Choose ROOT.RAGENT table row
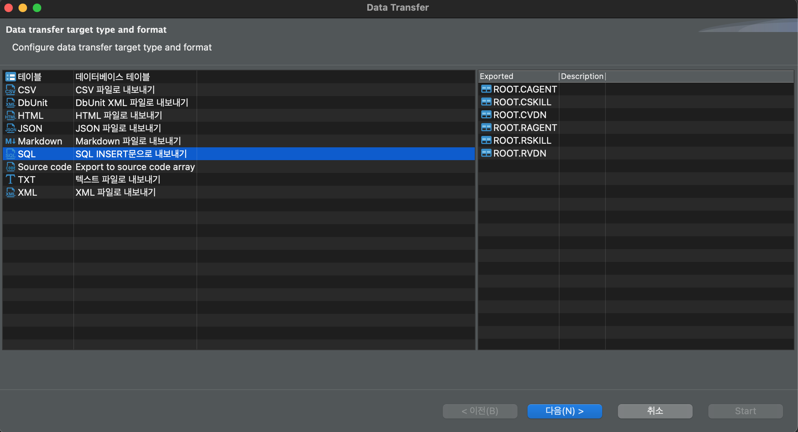 (525, 128)
